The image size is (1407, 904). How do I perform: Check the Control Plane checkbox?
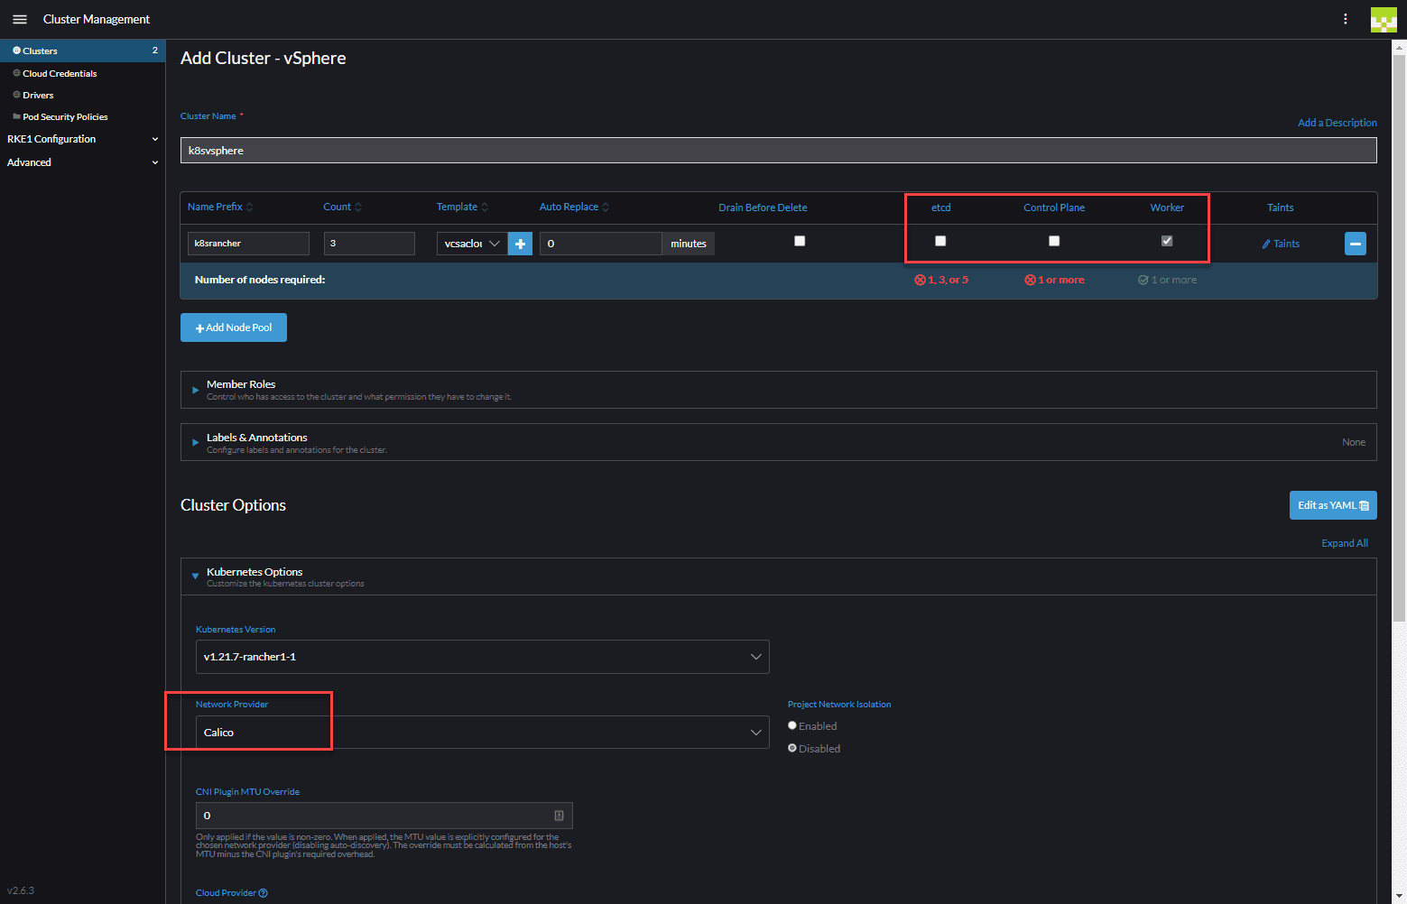1053,240
